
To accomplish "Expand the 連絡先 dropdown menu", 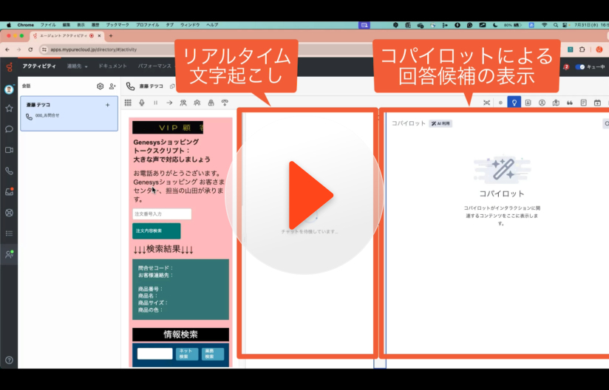I will click(x=77, y=66).
